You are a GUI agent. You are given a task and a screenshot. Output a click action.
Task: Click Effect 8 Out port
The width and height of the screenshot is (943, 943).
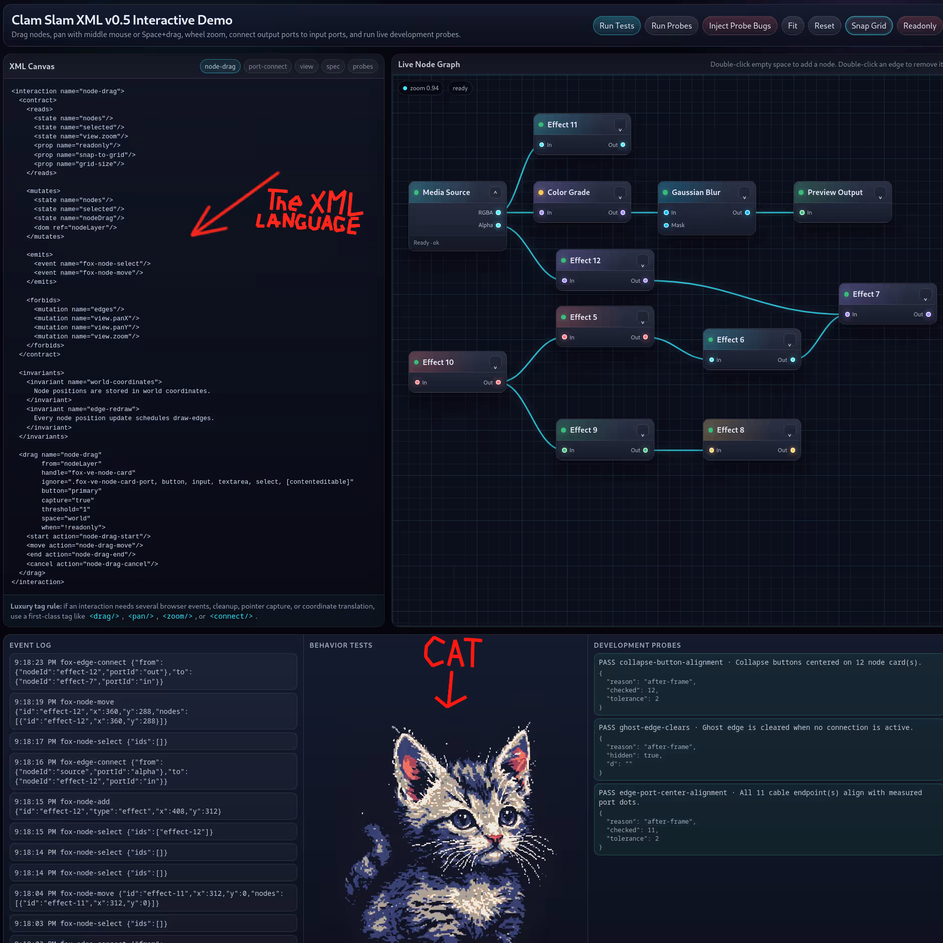793,450
